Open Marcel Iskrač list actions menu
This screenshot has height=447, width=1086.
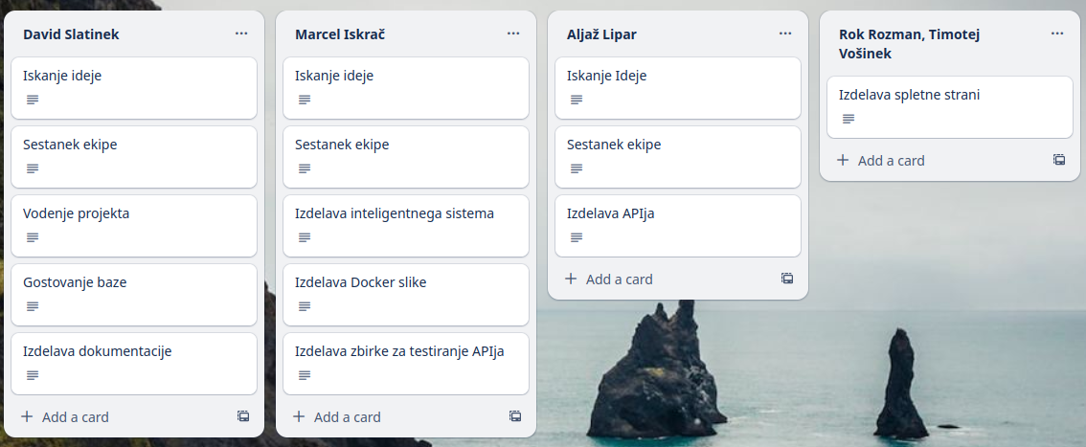pos(513,34)
